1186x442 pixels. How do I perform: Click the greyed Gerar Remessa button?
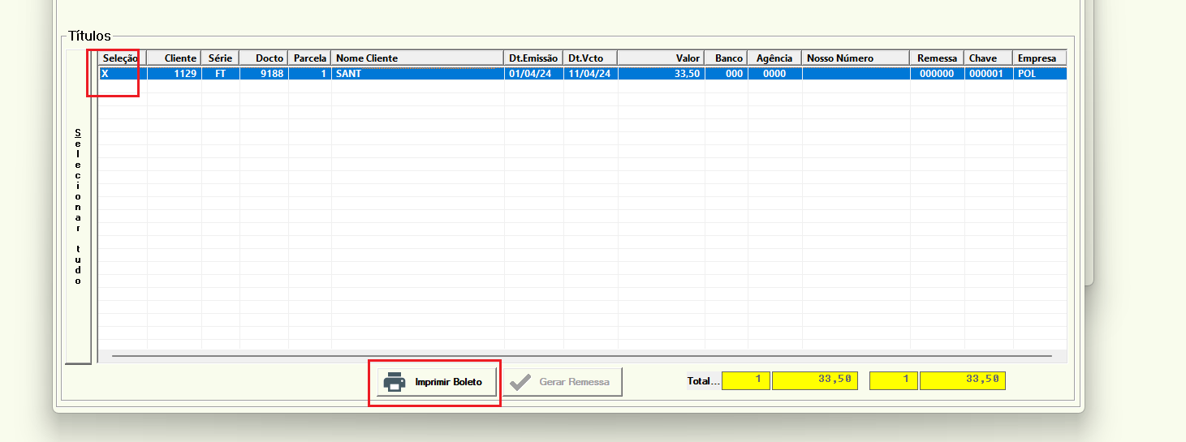coord(563,382)
